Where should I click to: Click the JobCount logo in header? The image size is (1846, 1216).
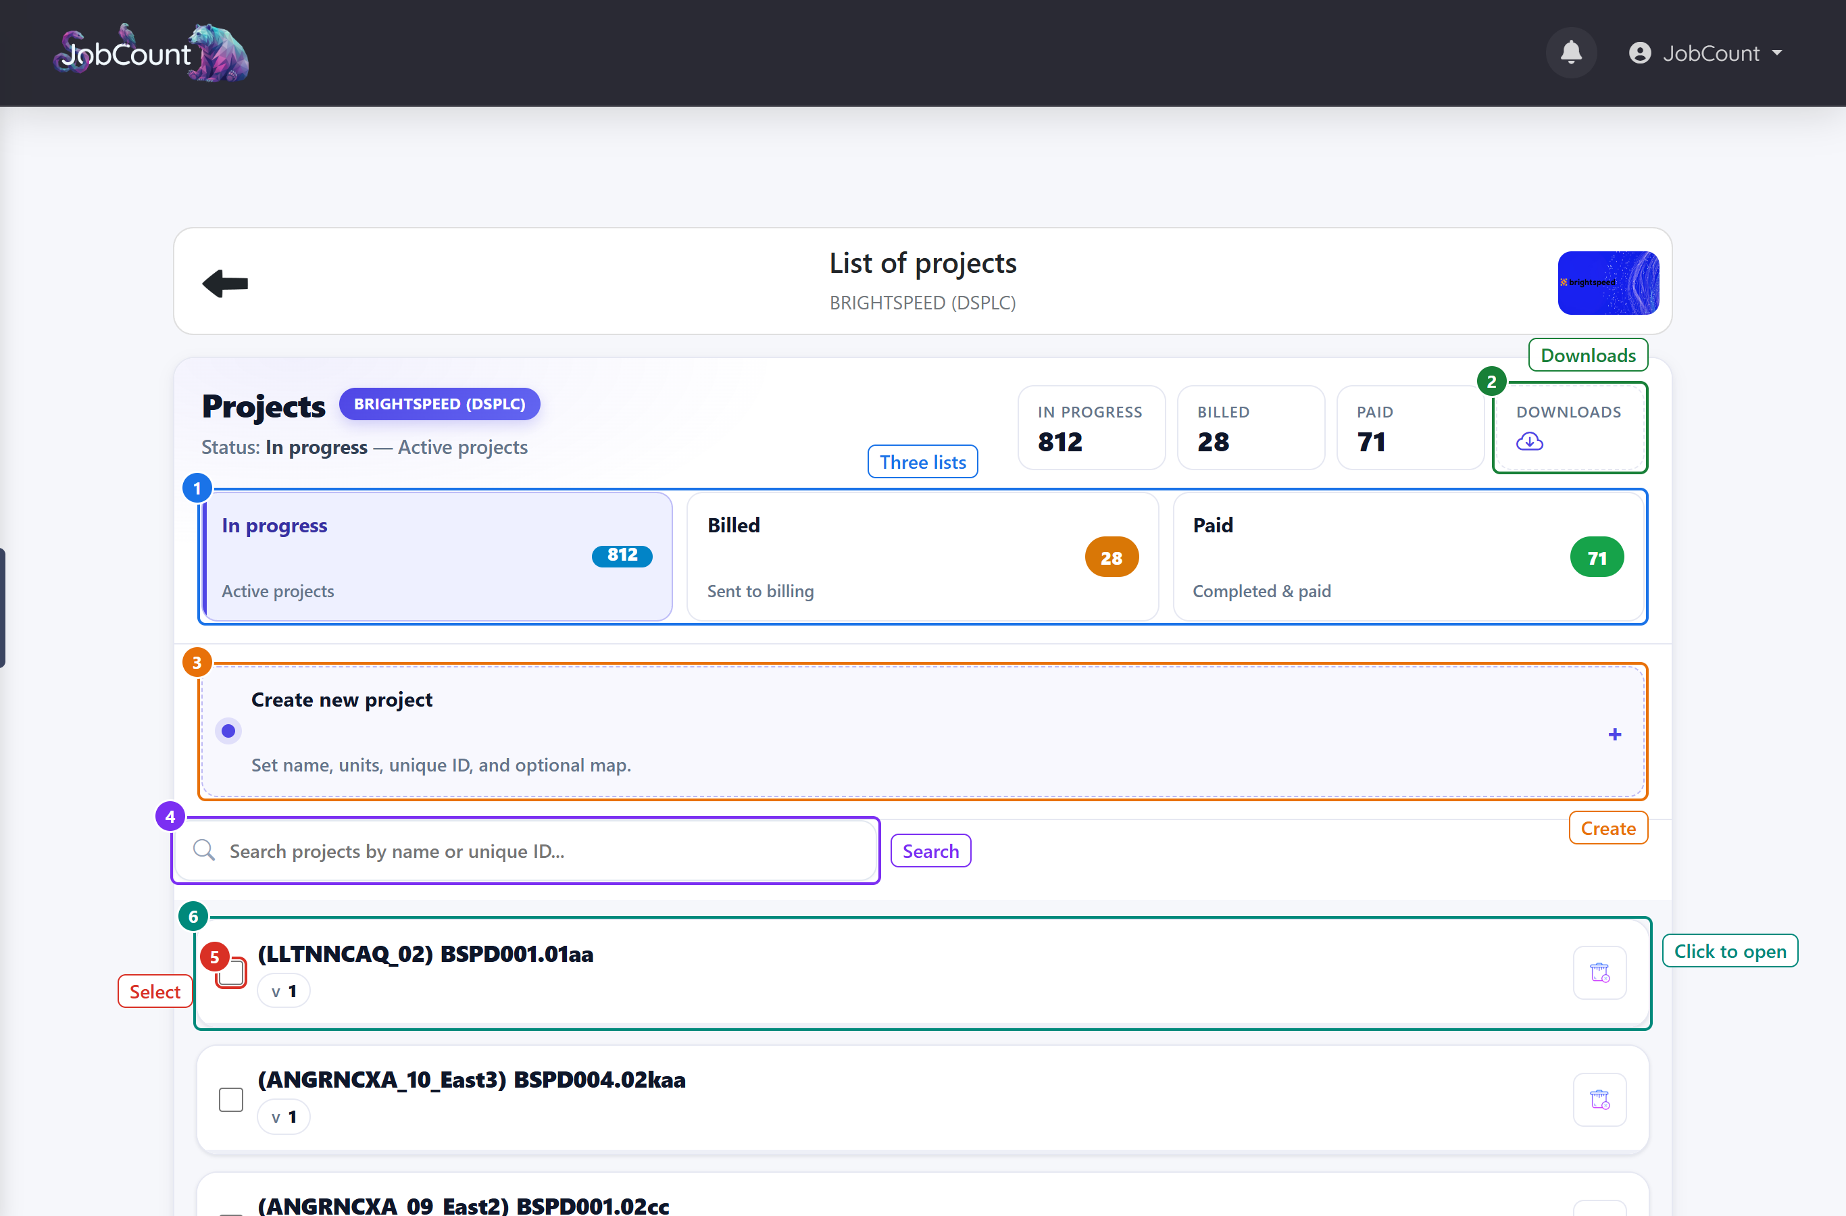[151, 53]
